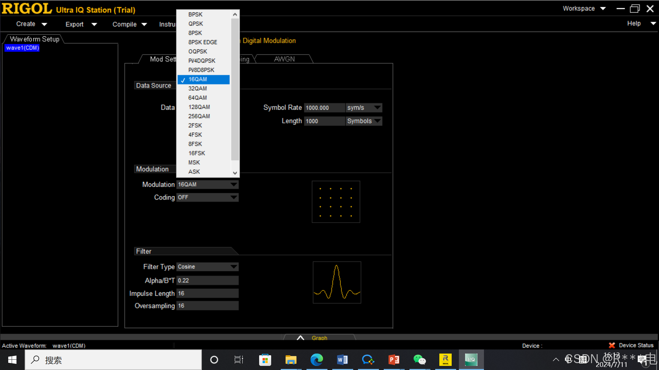Select 64QAM from modulation list
This screenshot has height=370, width=659.
pos(197,98)
